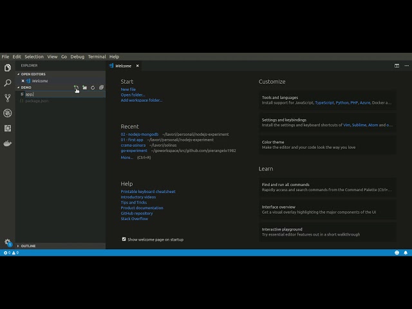Click the PHP language link

point(354,102)
